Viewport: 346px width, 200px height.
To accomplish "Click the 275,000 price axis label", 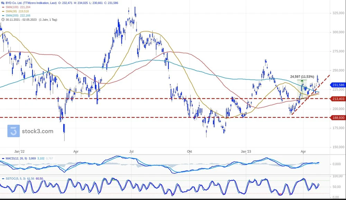I will coord(338,51).
